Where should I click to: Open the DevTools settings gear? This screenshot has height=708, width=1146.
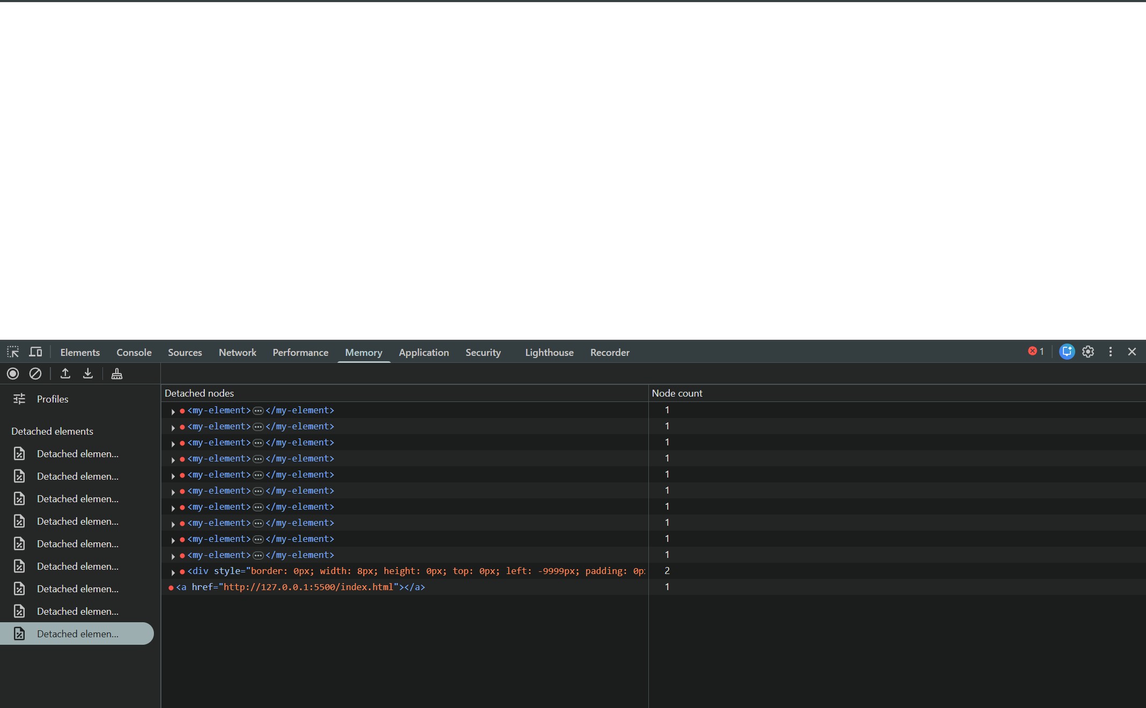pyautogui.click(x=1088, y=352)
